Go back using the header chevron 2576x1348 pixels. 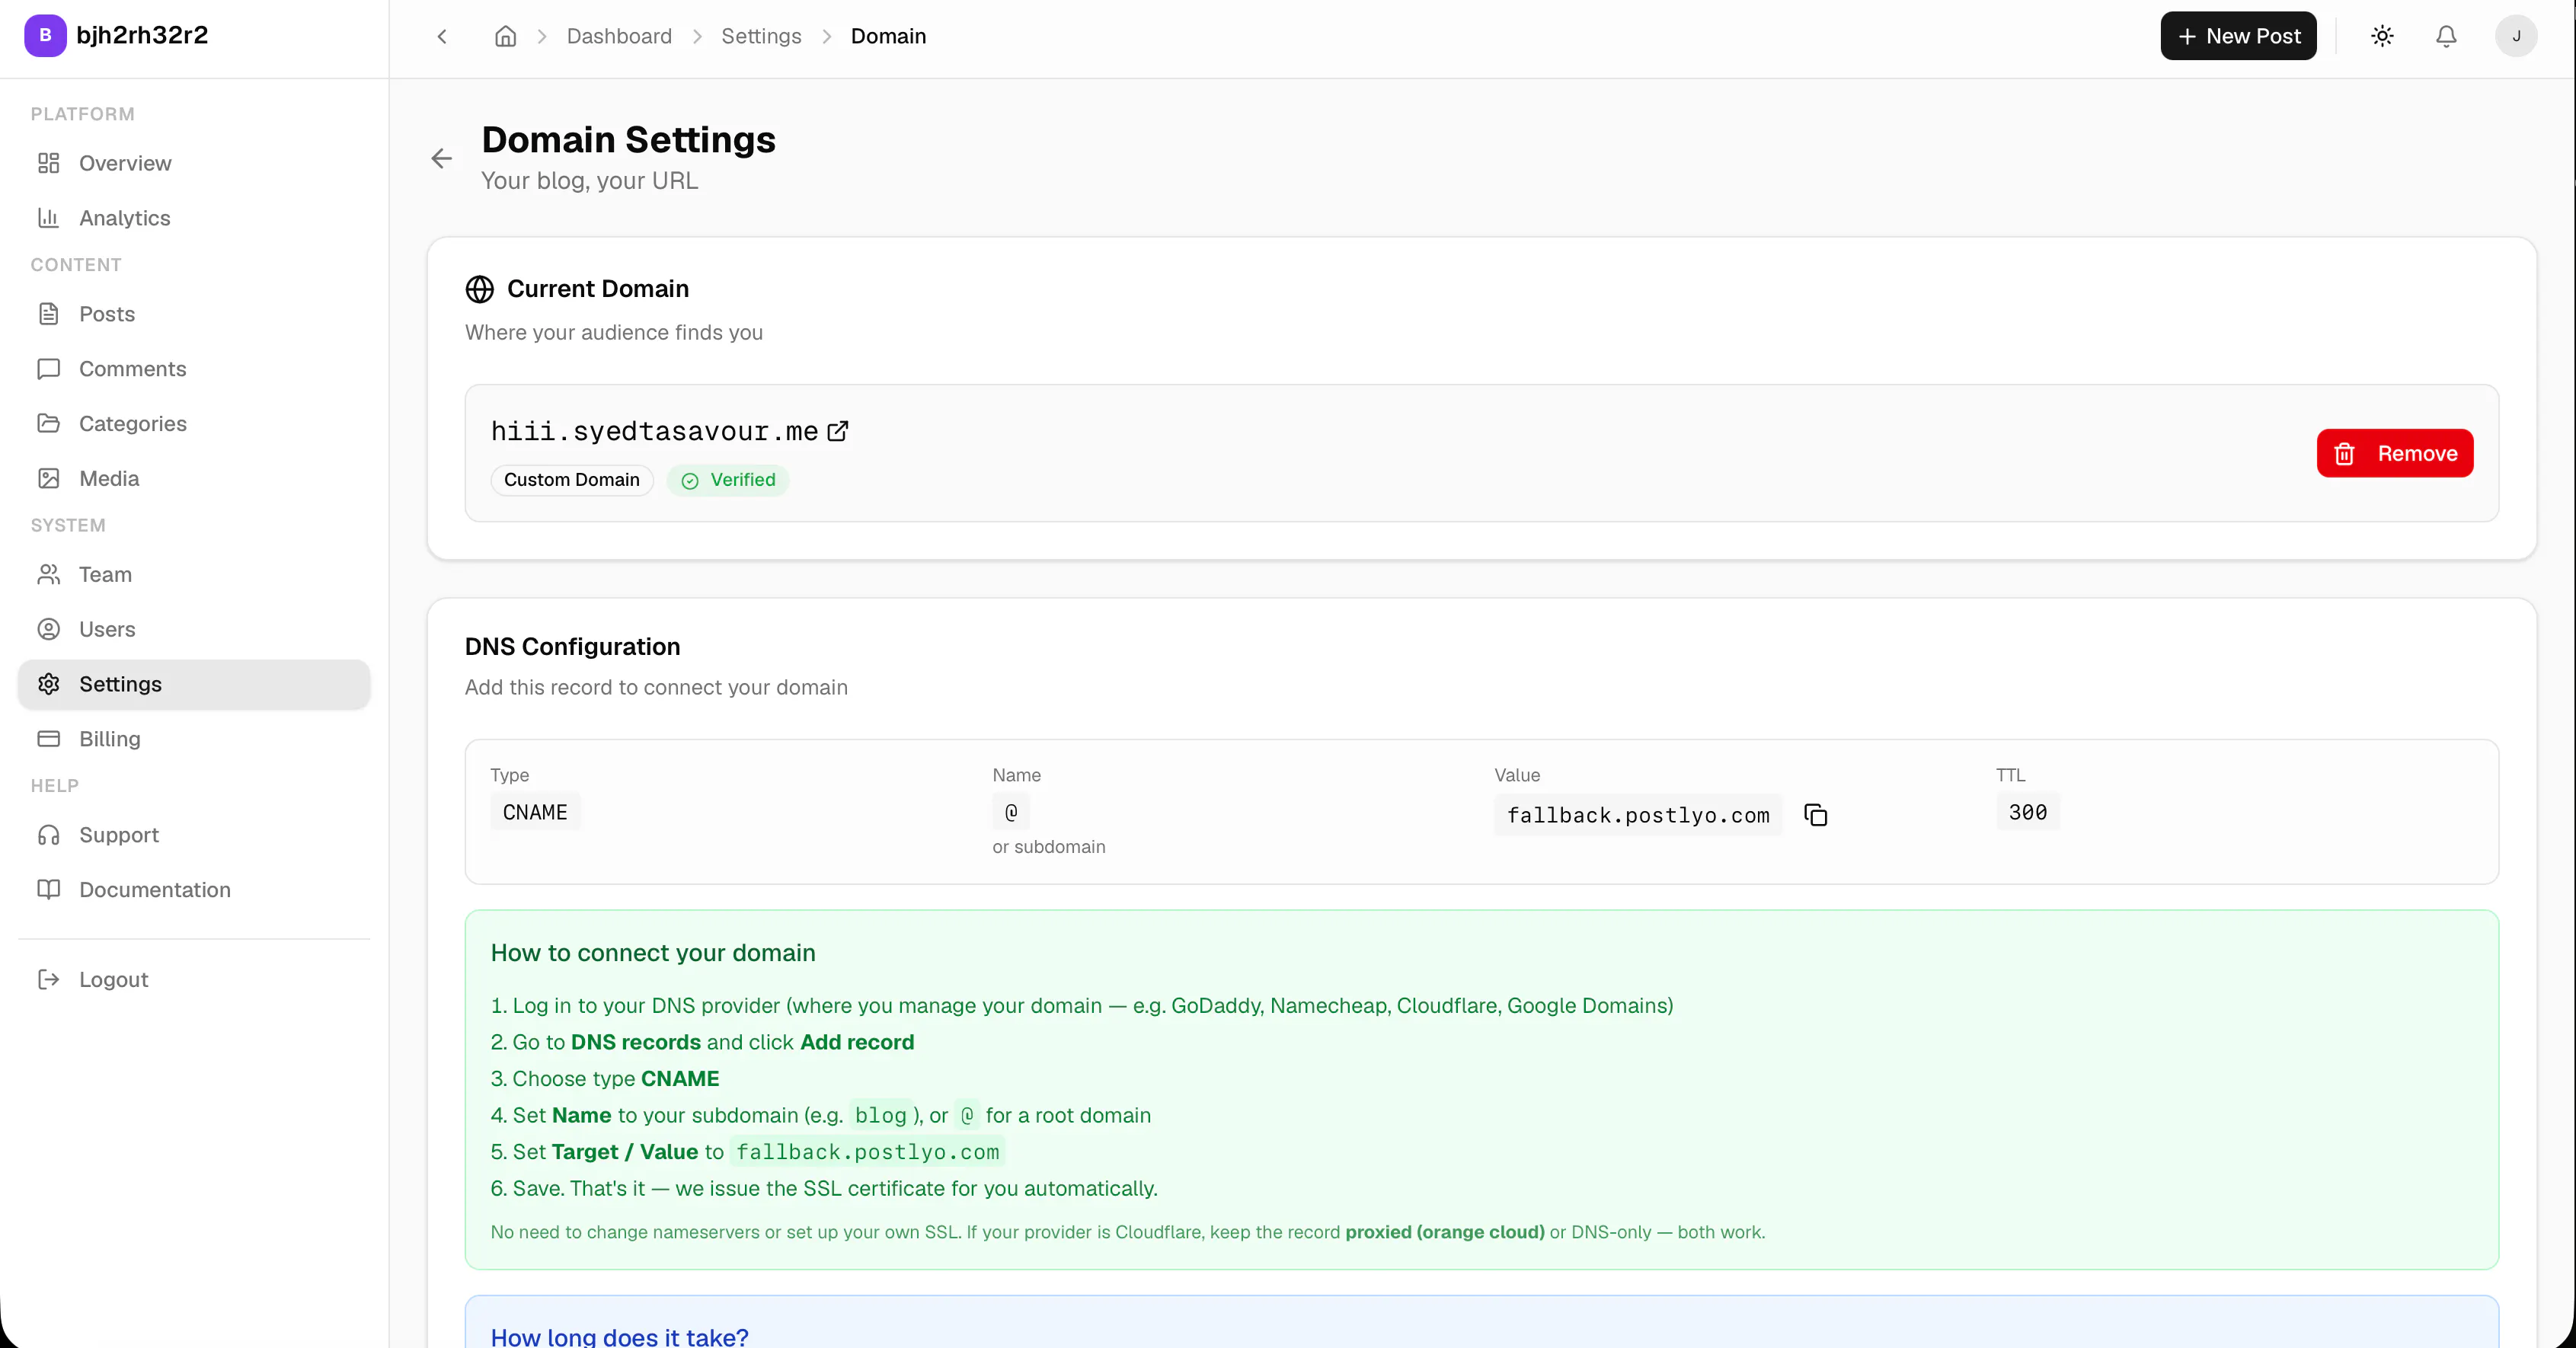442,36
